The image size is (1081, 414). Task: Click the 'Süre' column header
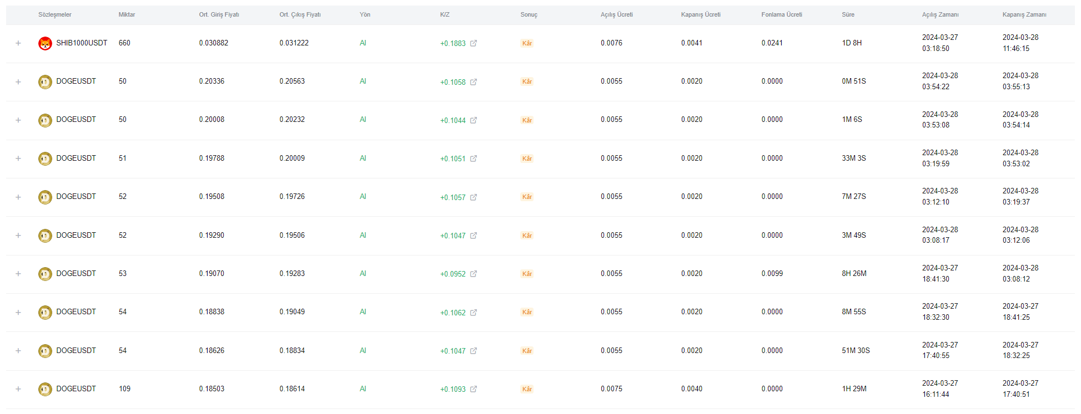pyautogui.click(x=848, y=15)
